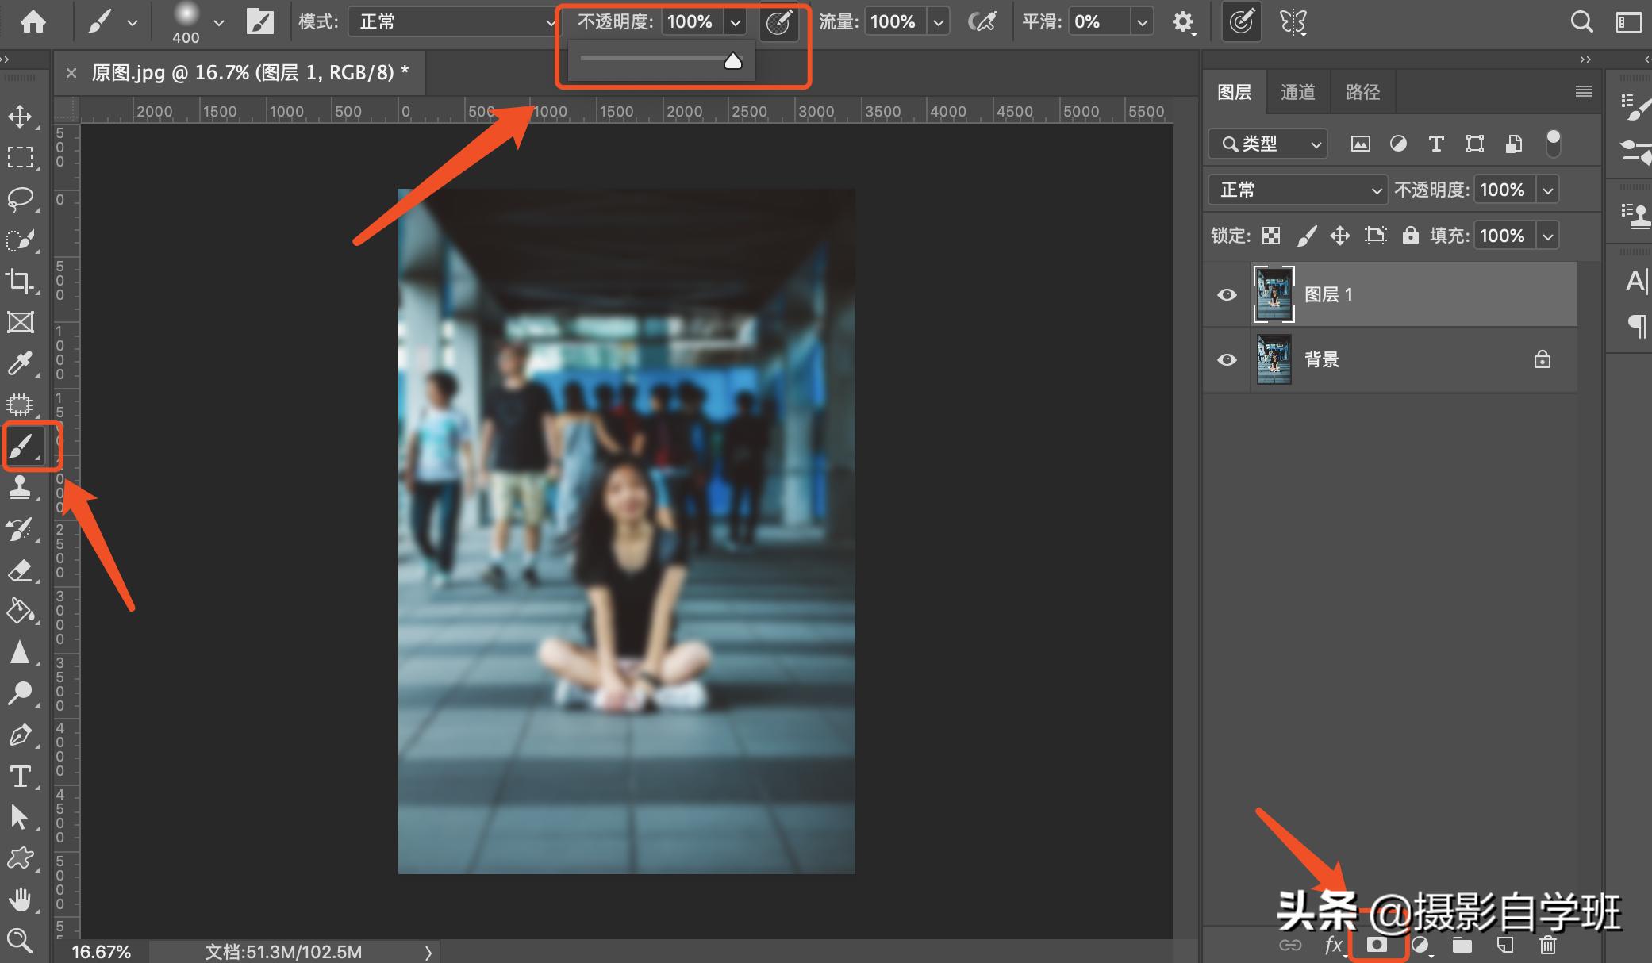Open smoothing options gear button
The height and width of the screenshot is (963, 1652).
pos(1183,22)
